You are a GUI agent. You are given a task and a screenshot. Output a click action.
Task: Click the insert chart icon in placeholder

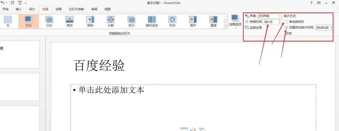coord(193,129)
